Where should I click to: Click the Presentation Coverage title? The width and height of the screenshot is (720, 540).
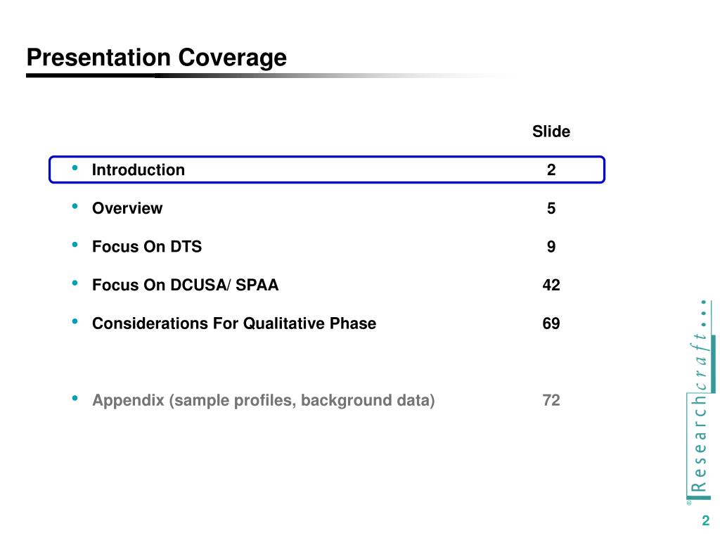157,58
